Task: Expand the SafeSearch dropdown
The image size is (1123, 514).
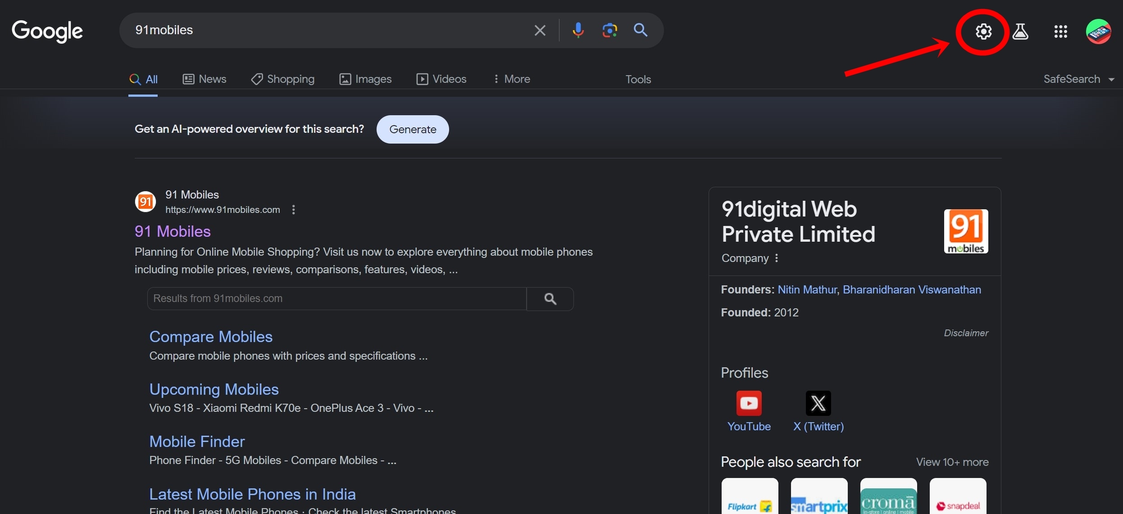Action: click(x=1079, y=79)
